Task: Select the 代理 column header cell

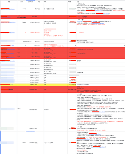Action: pos(56,2)
